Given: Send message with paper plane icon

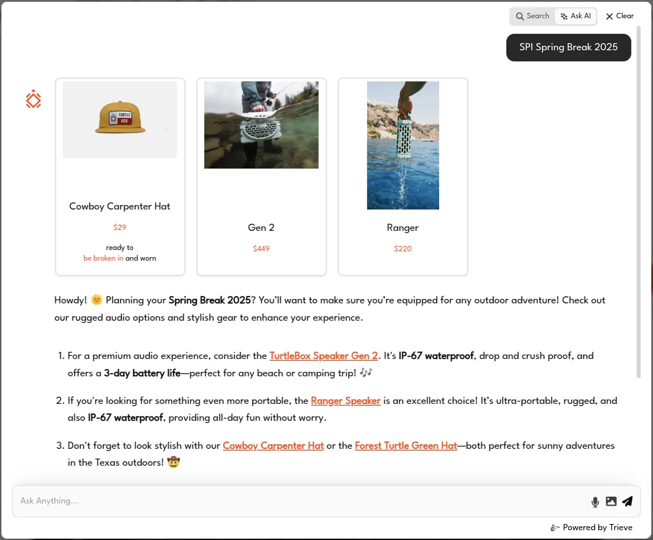Looking at the screenshot, I should click(627, 501).
